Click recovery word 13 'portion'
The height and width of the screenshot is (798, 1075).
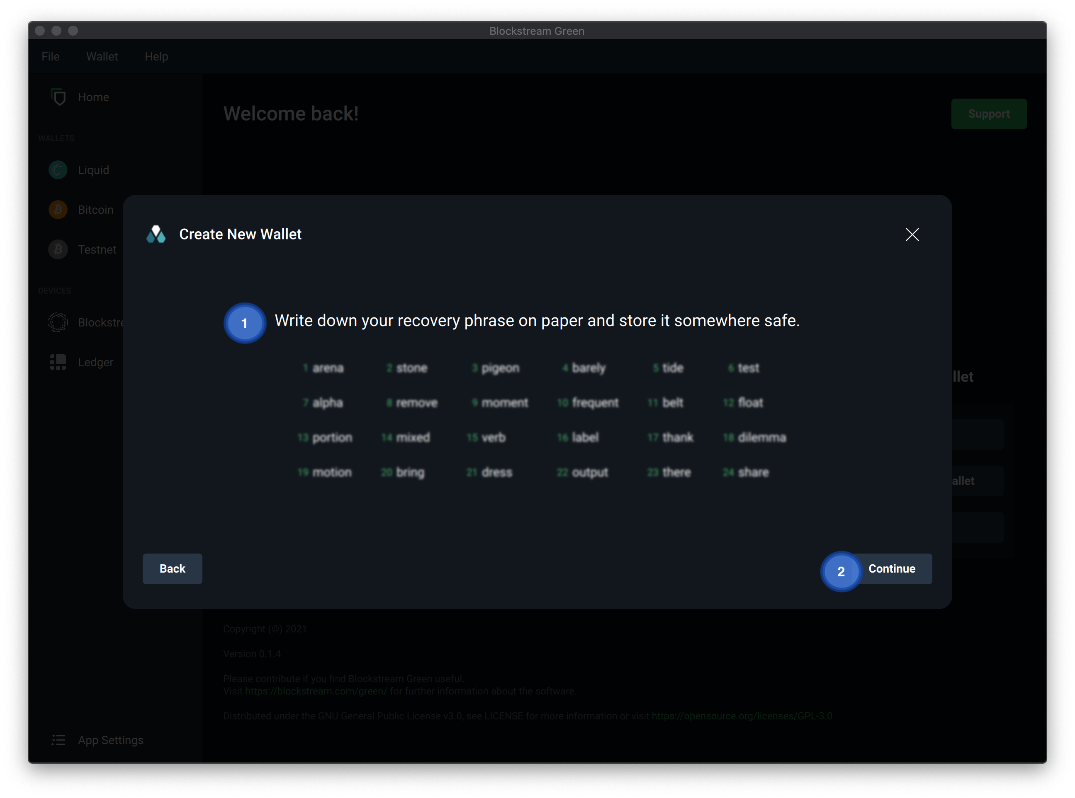(x=332, y=438)
